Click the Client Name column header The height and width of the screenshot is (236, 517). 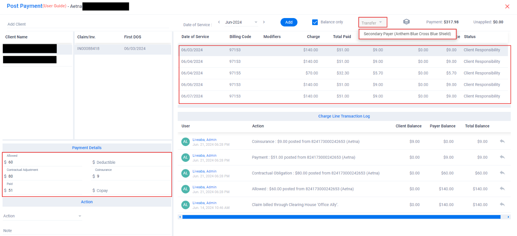[16, 37]
